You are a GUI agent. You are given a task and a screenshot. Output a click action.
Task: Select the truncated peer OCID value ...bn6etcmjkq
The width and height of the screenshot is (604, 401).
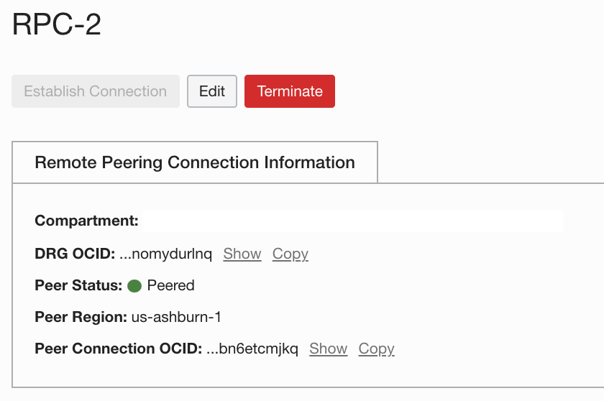point(252,349)
